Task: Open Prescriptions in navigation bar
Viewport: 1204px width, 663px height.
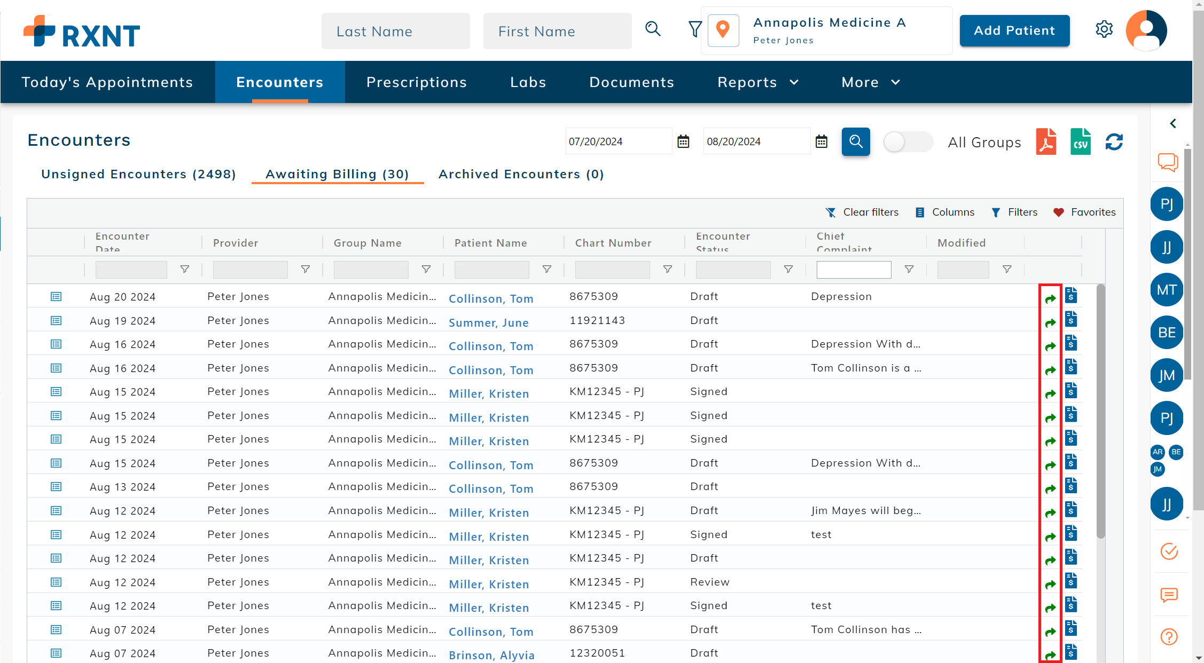Action: [x=416, y=82]
